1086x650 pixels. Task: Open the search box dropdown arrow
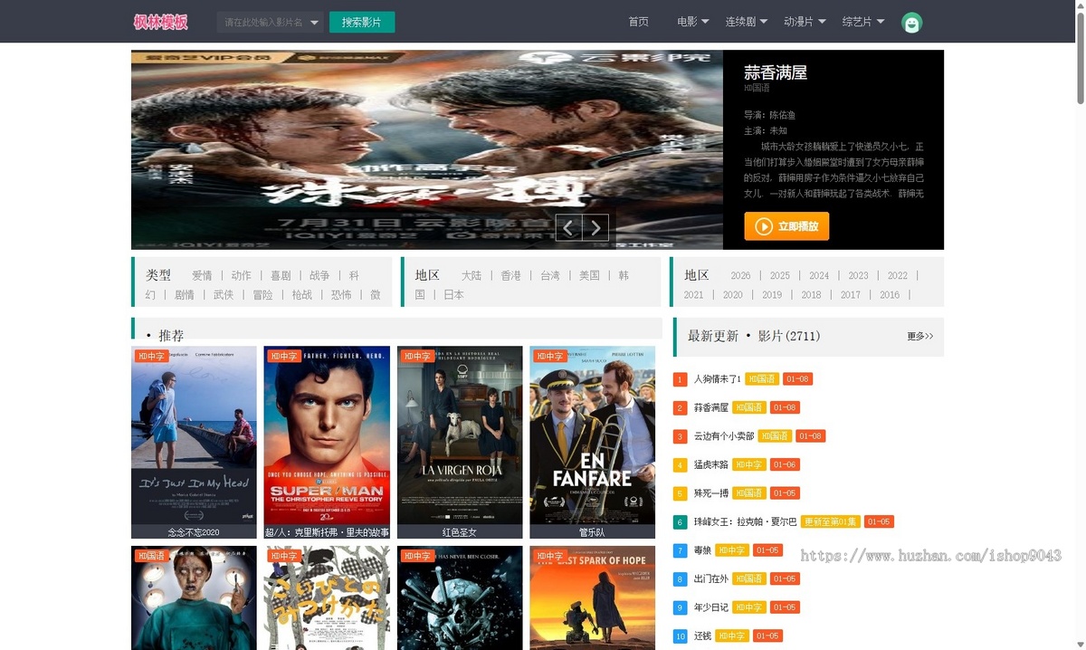tap(314, 22)
